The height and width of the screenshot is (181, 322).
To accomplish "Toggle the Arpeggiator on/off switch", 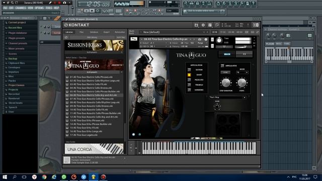I will tap(222, 66).
